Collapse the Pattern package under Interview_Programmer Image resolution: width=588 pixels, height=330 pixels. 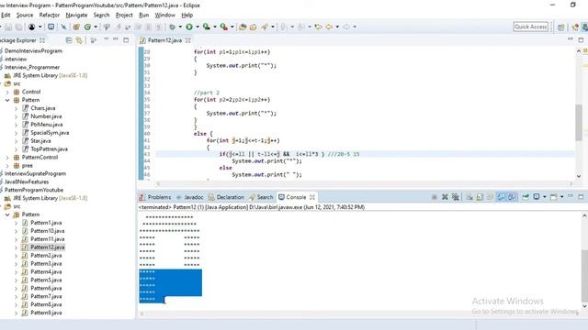7,100
